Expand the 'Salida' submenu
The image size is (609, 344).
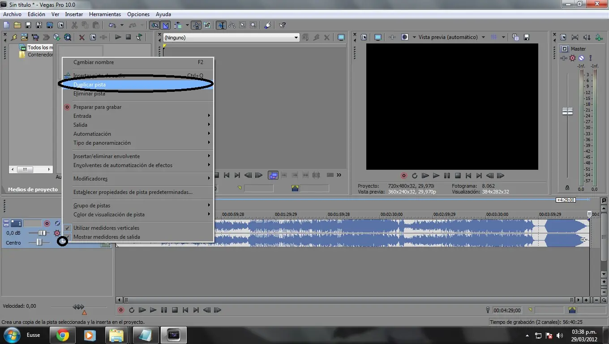click(x=137, y=125)
